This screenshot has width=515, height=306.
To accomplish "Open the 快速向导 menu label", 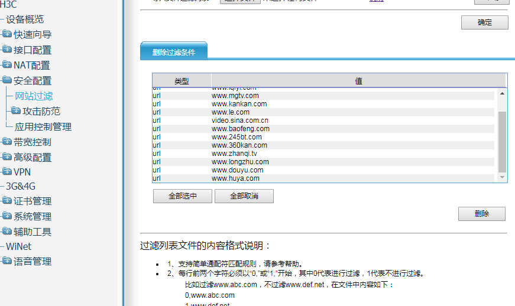I will (33, 34).
